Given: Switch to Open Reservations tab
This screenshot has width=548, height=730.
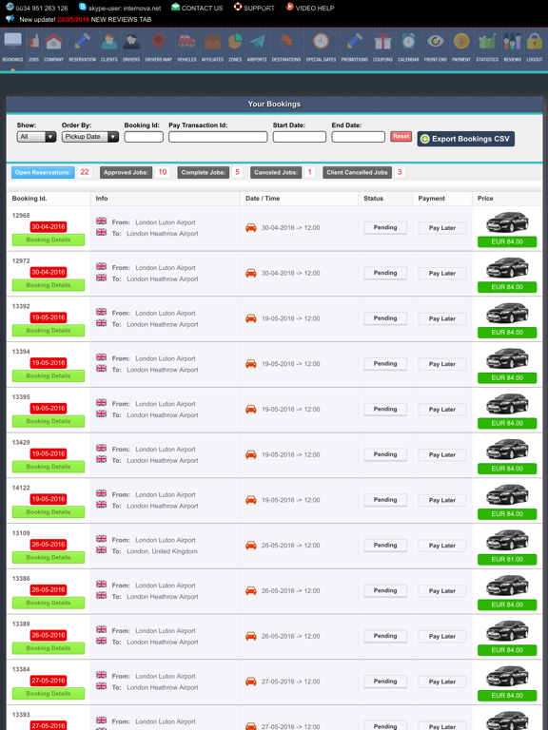Looking at the screenshot, I should coord(43,172).
